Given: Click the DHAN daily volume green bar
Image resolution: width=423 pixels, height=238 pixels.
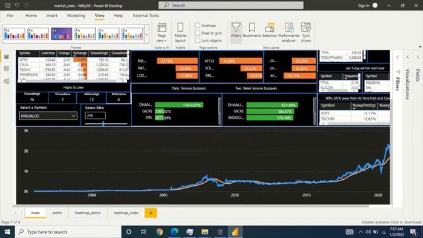Looking at the screenshot, I should pos(179,105).
